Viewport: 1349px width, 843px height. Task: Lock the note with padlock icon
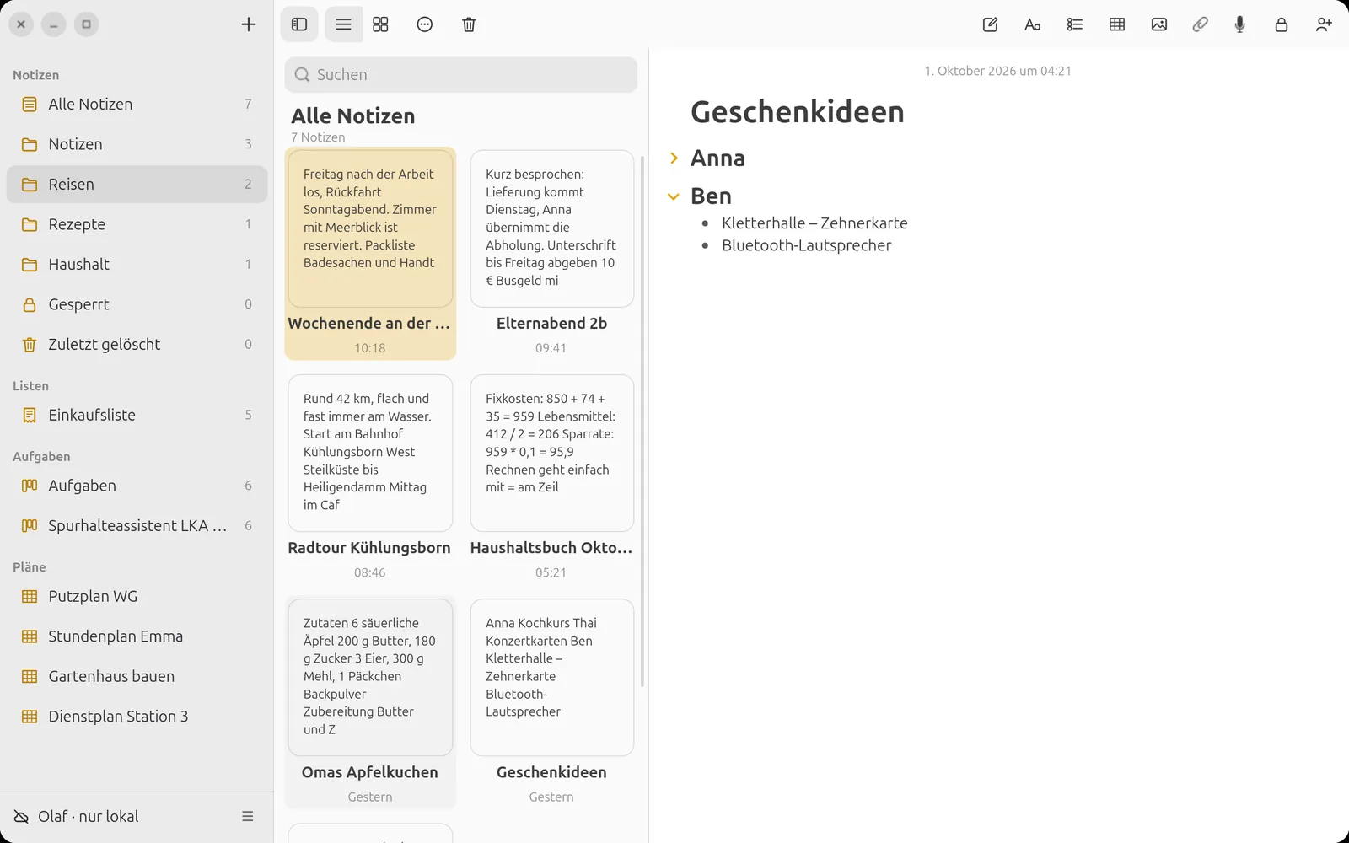coord(1282,24)
